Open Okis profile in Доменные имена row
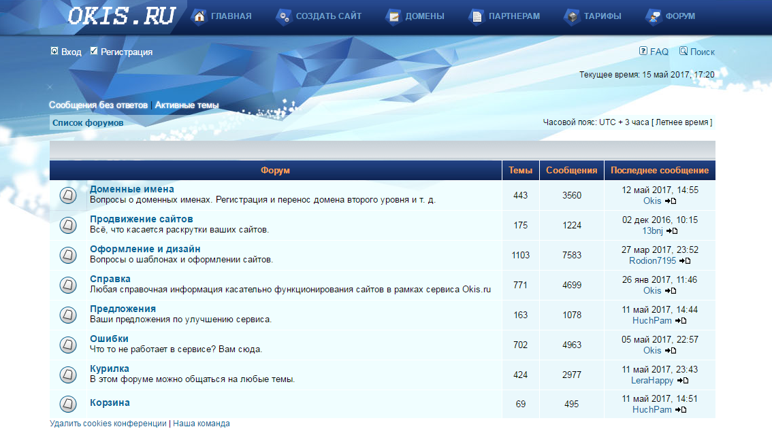 [652, 201]
